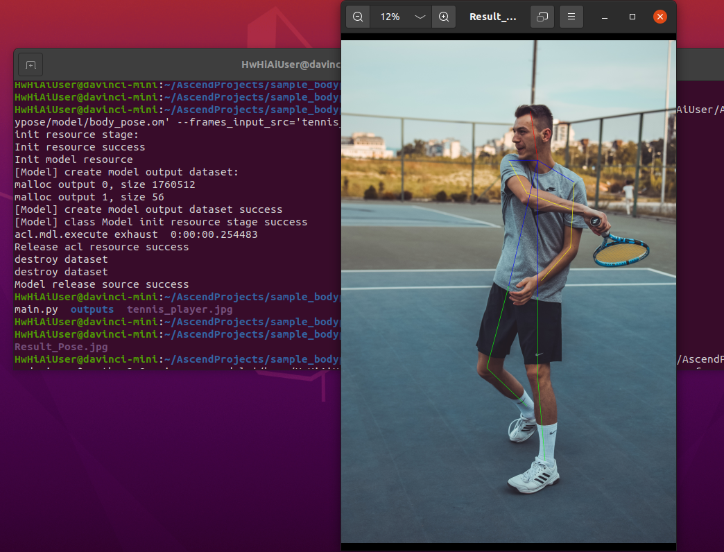Maximize the image viewer window
724x552 pixels.
632,16
